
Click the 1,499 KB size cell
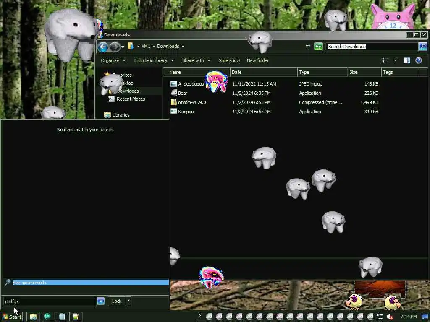click(x=369, y=102)
